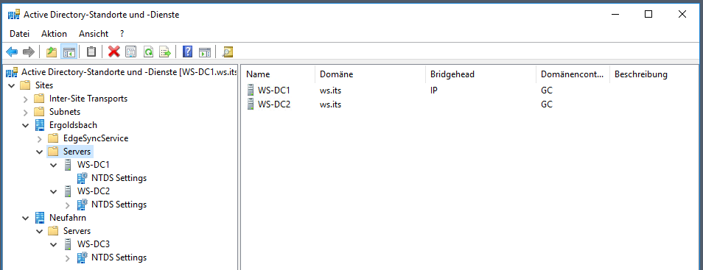Collapse the WS-DC2 tree node
This screenshot has height=270, width=703.
click(54, 191)
